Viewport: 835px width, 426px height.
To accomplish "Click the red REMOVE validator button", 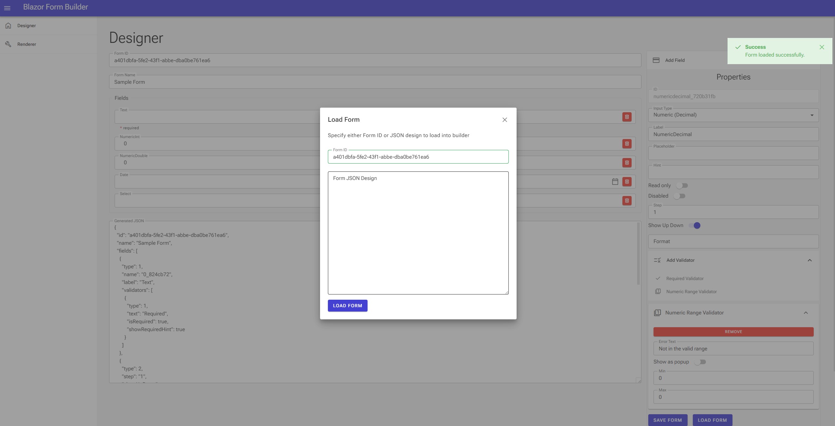I will 733,332.
